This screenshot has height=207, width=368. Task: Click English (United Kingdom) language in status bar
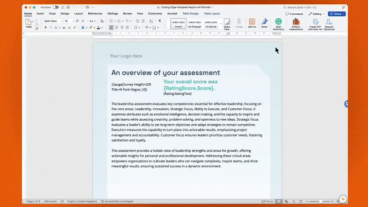pyautogui.click(x=82, y=201)
